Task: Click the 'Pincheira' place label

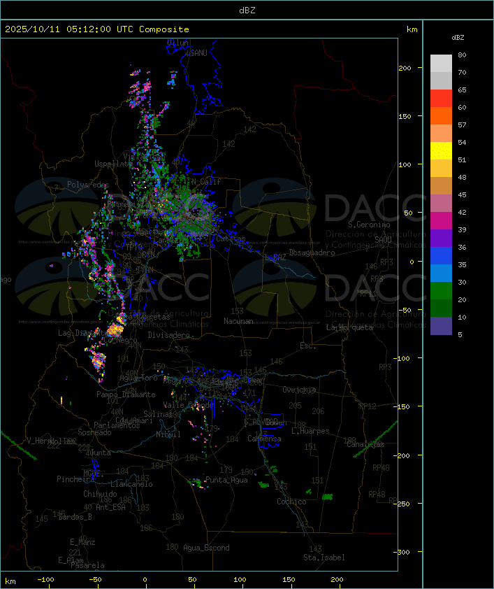Action: tap(75, 479)
